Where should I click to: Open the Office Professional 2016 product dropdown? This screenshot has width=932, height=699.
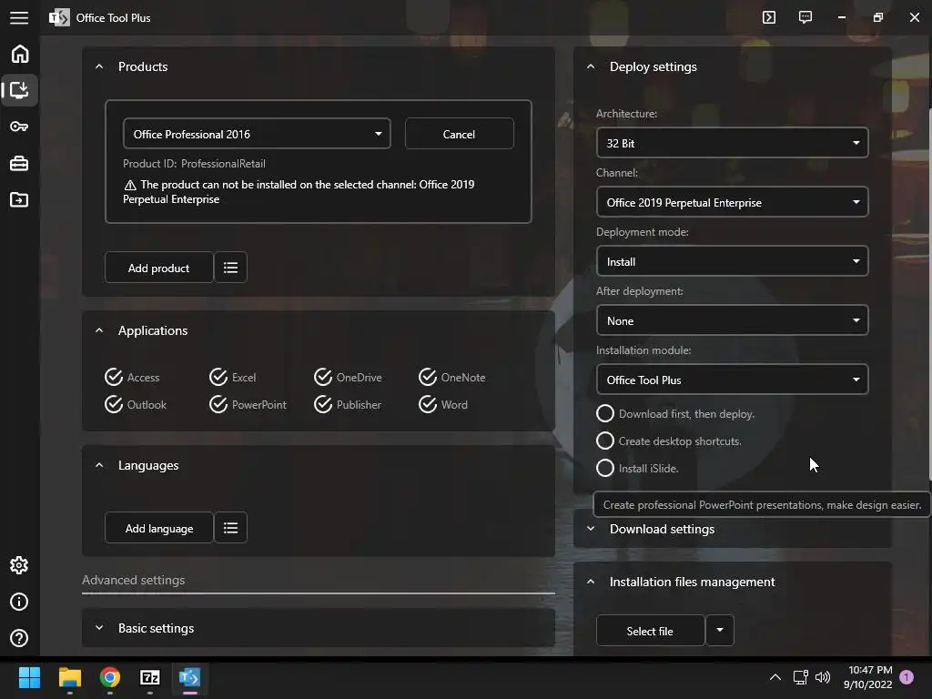click(x=257, y=134)
